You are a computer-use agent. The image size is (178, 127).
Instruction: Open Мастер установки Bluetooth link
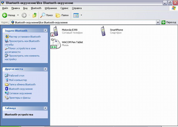tap(25, 37)
